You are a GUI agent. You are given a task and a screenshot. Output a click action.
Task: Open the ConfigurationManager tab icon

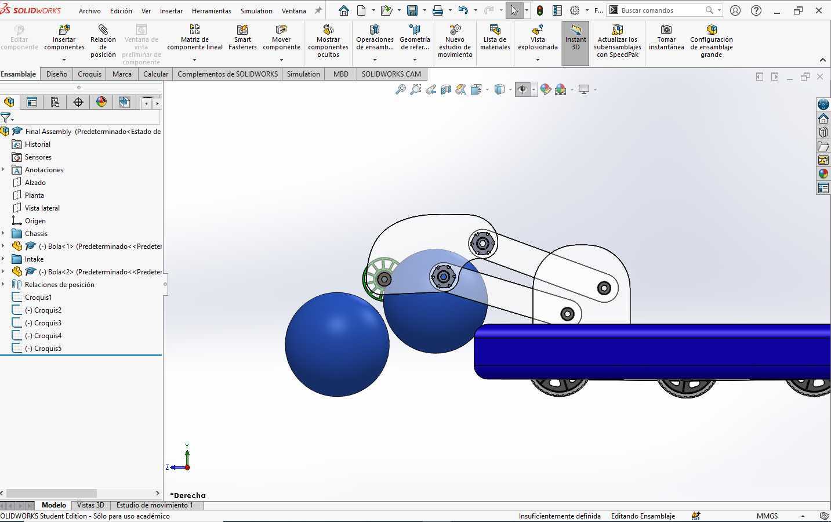(55, 102)
